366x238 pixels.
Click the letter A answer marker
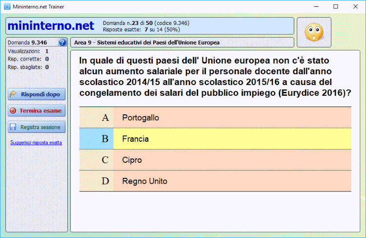[x=105, y=118]
